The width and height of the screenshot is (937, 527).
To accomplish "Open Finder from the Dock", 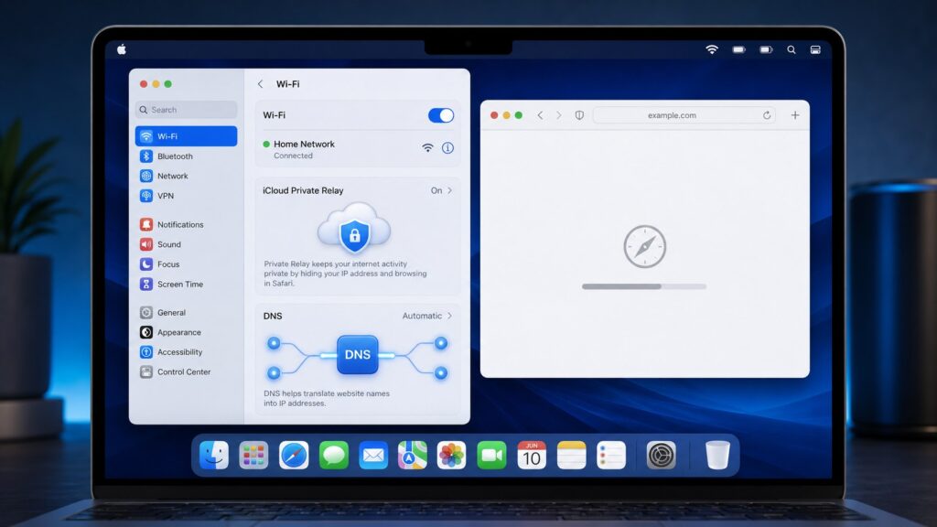I will tap(214, 456).
